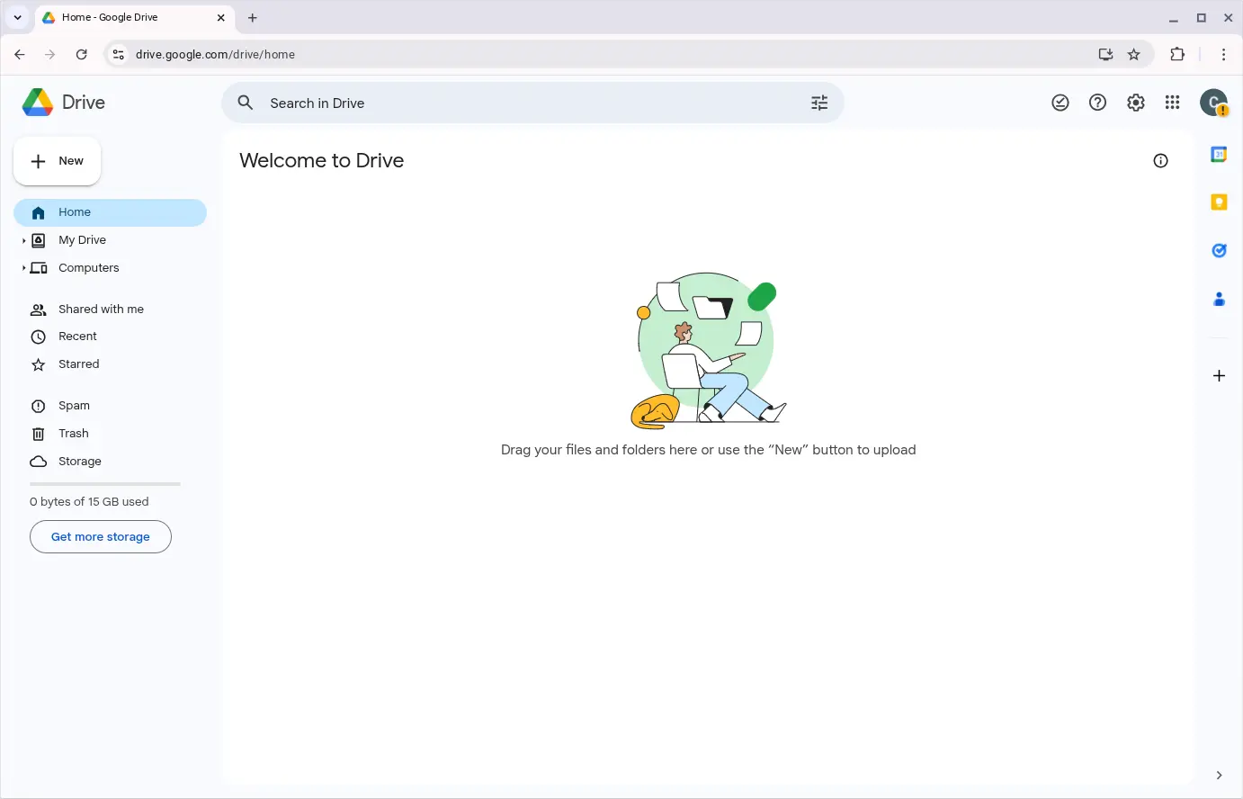Go to Shared with me
The width and height of the screenshot is (1243, 799).
point(101,310)
